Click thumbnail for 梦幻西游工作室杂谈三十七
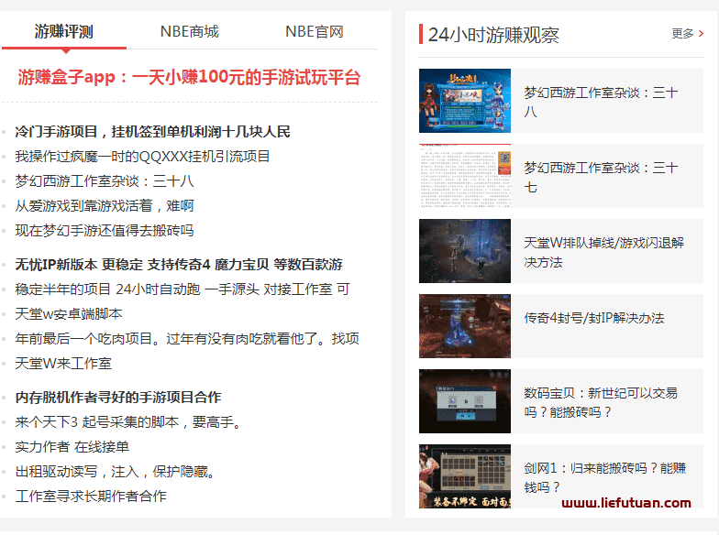 464,176
